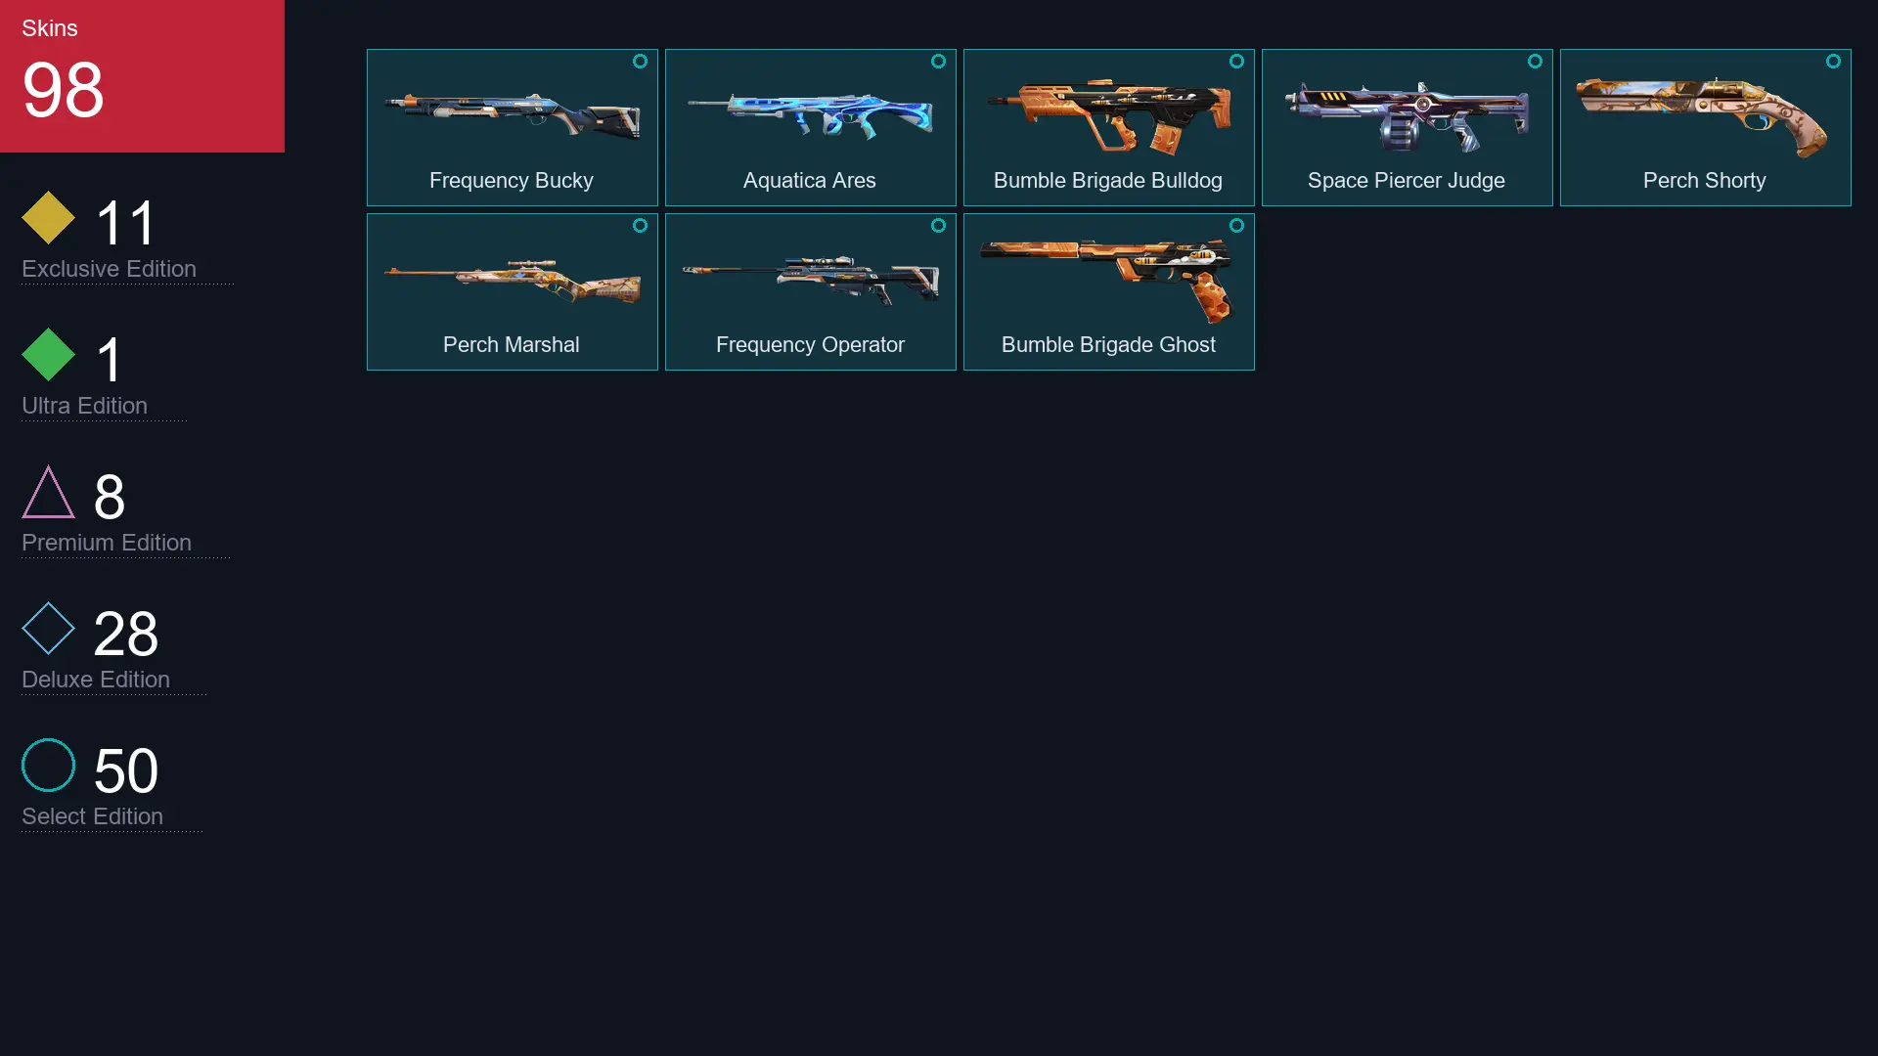The height and width of the screenshot is (1056, 1878).
Task: Select the red Skins 98 tab
Action: 142,76
